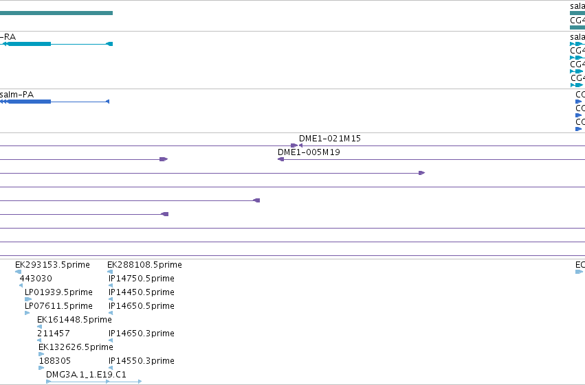Click EST label EK288108.5prime
585x385 pixels.
[145, 265]
